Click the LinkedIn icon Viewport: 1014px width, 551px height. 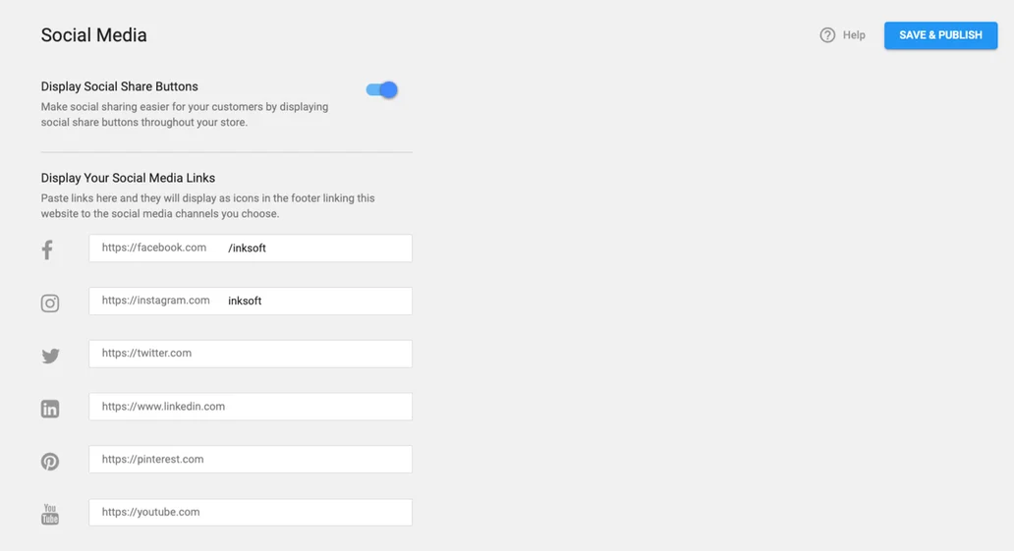coord(50,409)
